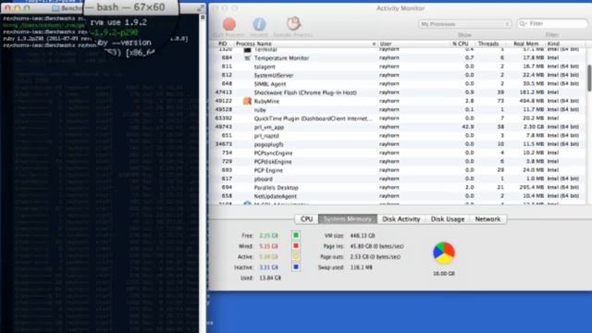Select the talagent process row
The height and width of the screenshot is (333, 592).
pos(399,67)
